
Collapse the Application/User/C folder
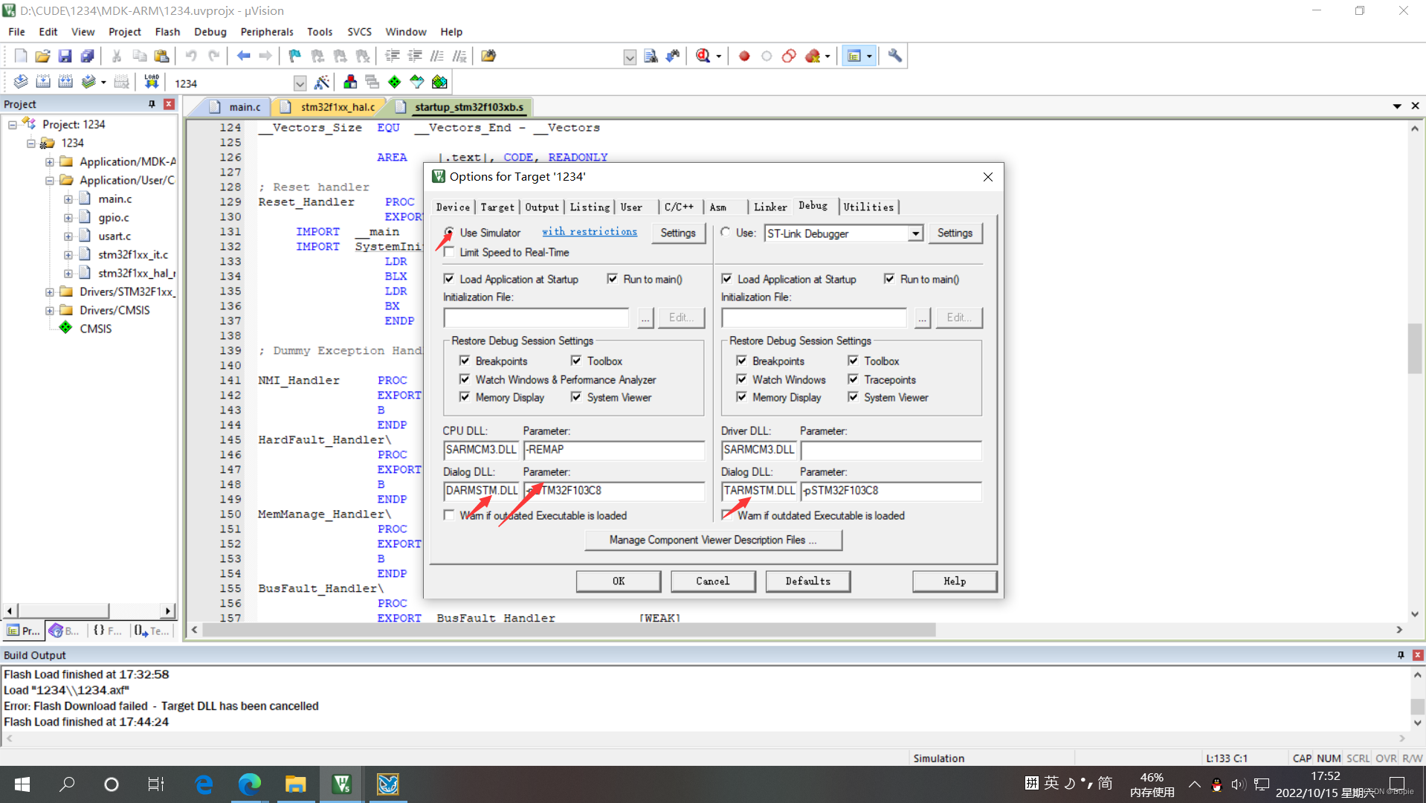pyautogui.click(x=50, y=181)
